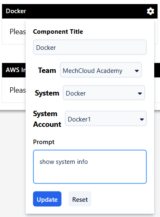Select the AWS panel header title
Screen dimensions: 160x217
16,70
